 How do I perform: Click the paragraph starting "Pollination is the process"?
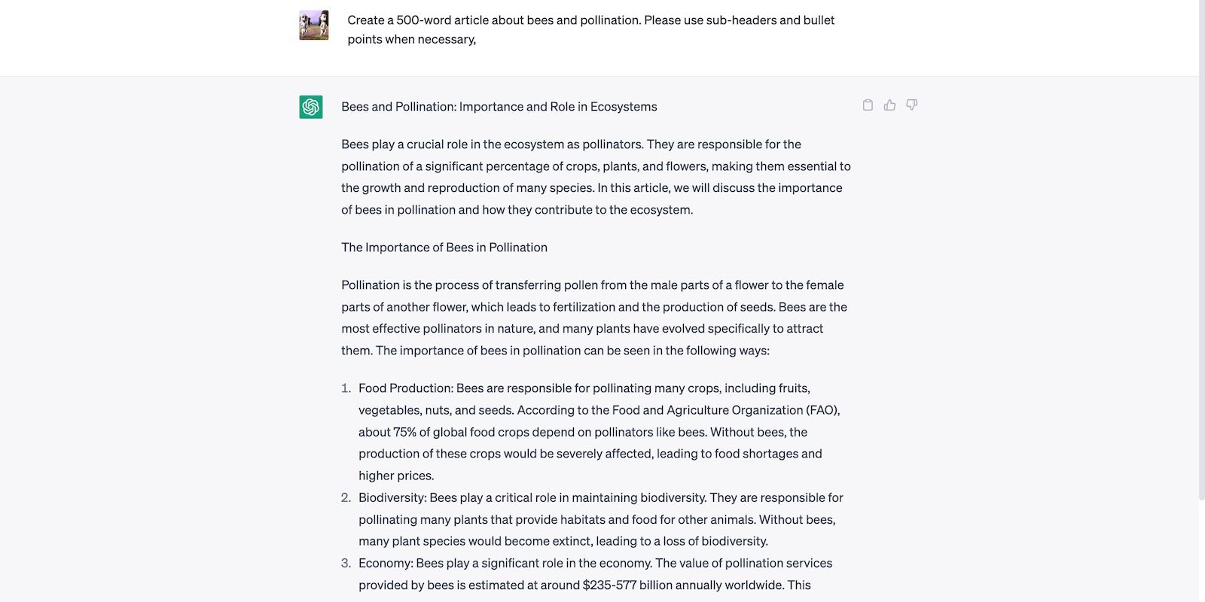point(593,318)
